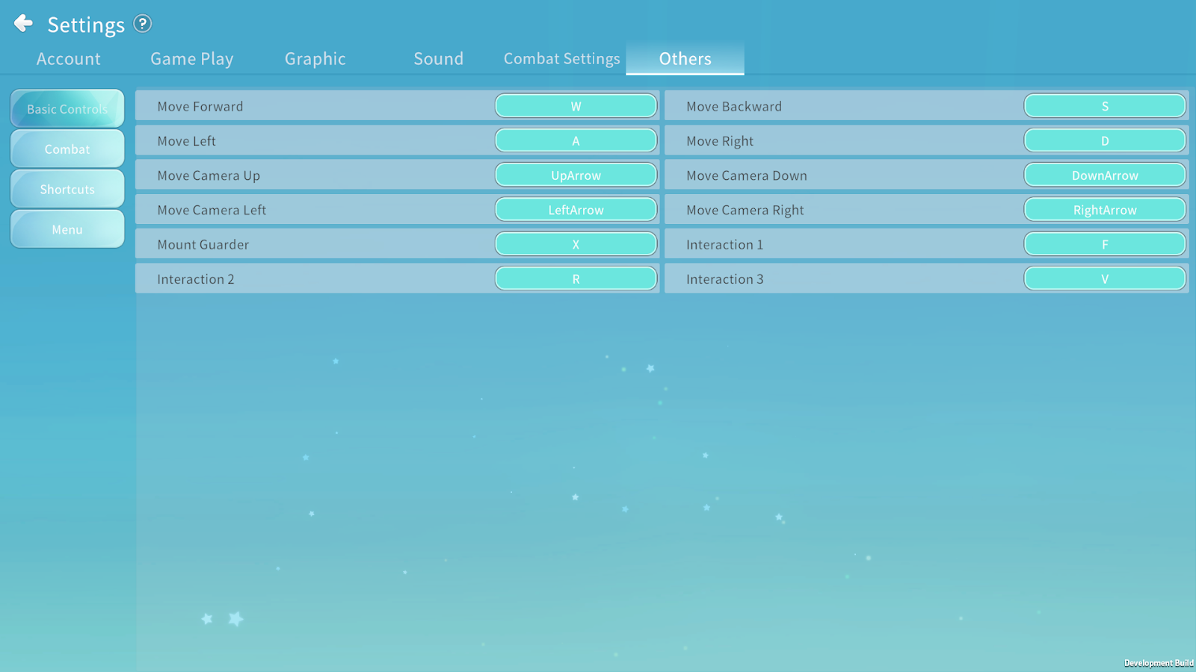Open the Menu sidebar category
This screenshot has width=1196, height=672.
click(67, 230)
